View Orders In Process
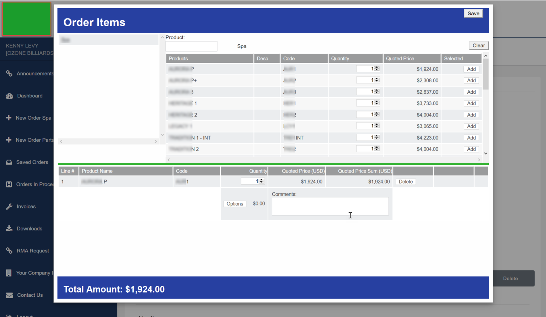Viewport: 546px width, 317px height. click(34, 184)
